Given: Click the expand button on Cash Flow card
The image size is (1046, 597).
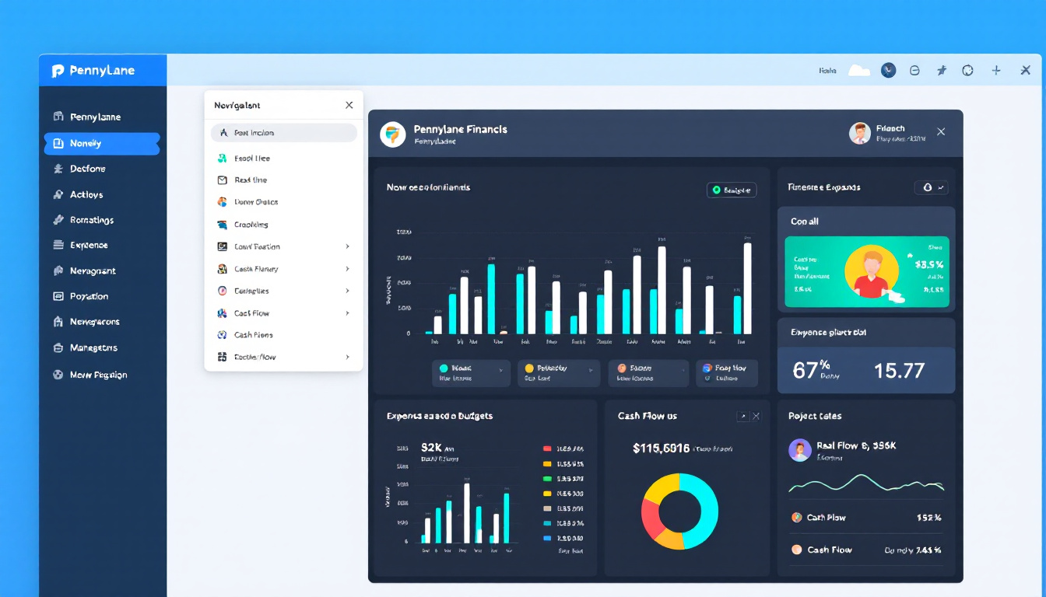Looking at the screenshot, I should pyautogui.click(x=742, y=417).
